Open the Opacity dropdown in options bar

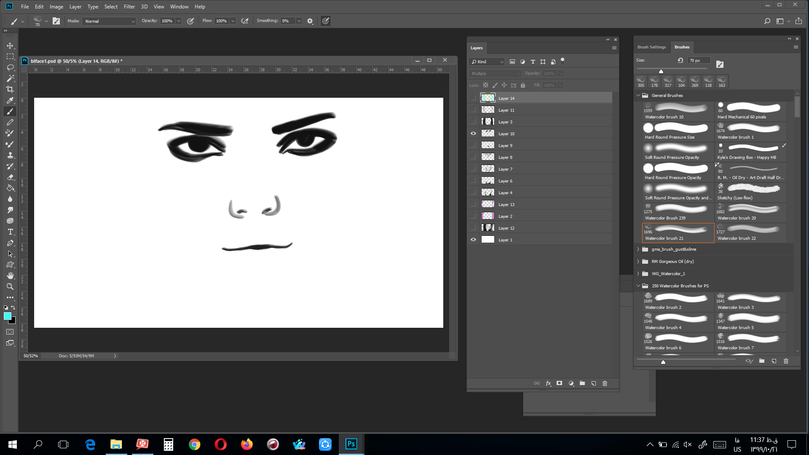(x=179, y=21)
